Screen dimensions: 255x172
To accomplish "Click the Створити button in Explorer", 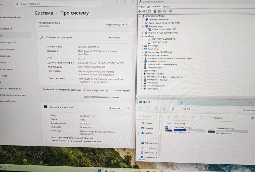I will pos(146,116).
